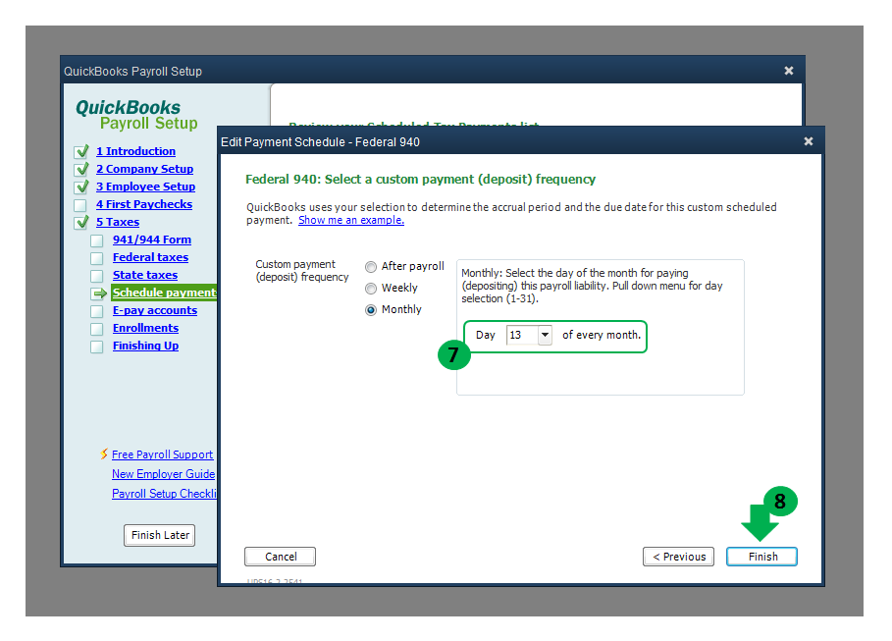This screenshot has width=892, height=641.
Task: Select the highlighted Schedule payments step
Action: click(164, 293)
